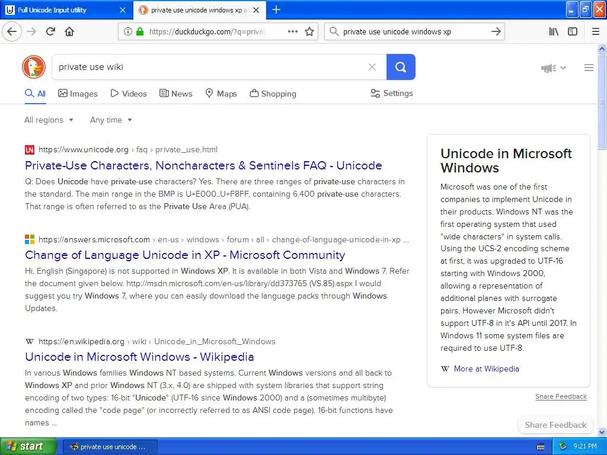607x455 pixels.
Task: Go back using the browser back arrow
Action: (12, 31)
